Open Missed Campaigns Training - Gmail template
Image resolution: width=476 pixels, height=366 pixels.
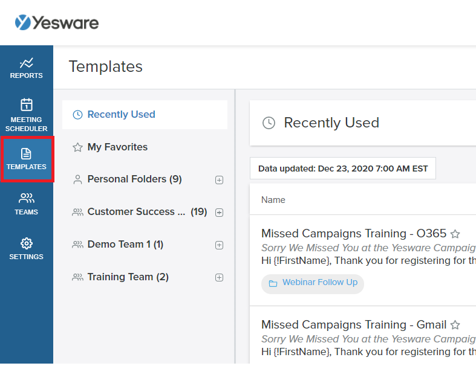pos(353,325)
